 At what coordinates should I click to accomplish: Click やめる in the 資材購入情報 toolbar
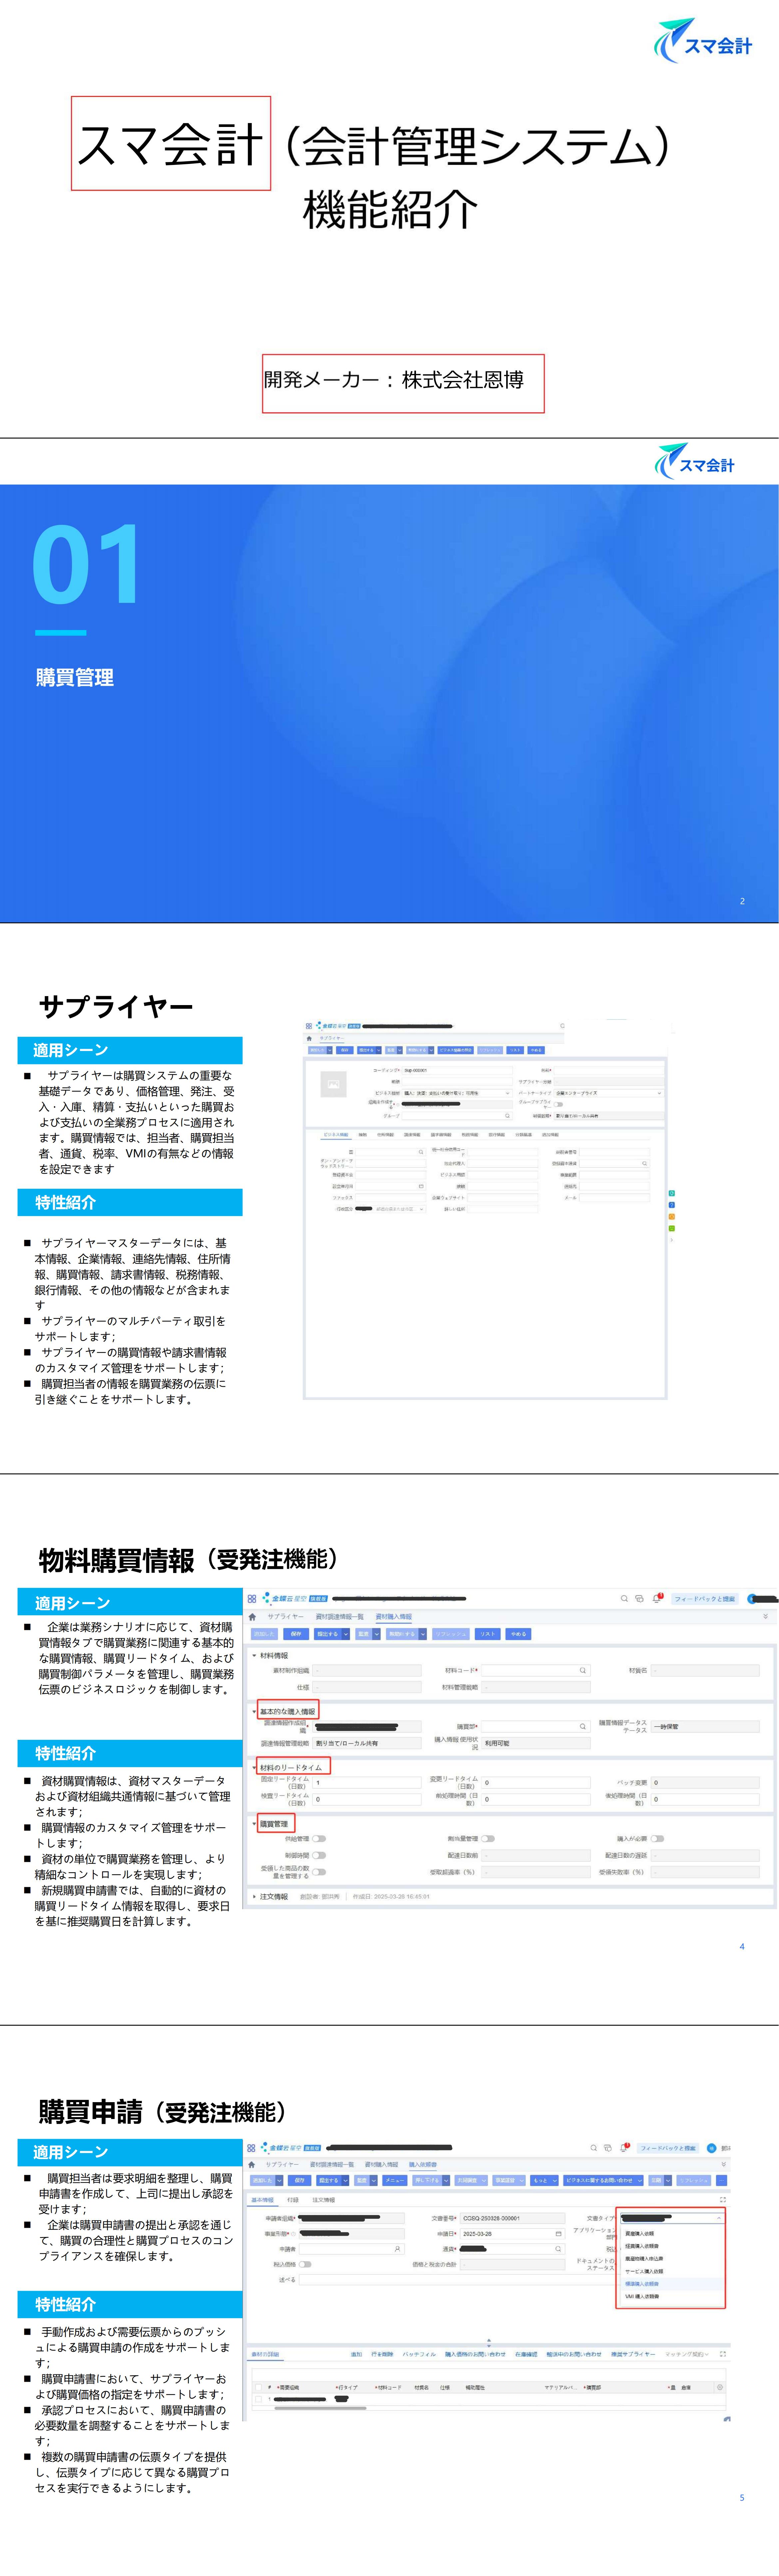[518, 1634]
